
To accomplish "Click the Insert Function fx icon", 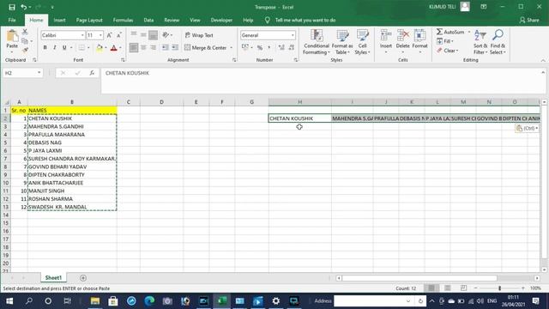I will click(x=92, y=73).
